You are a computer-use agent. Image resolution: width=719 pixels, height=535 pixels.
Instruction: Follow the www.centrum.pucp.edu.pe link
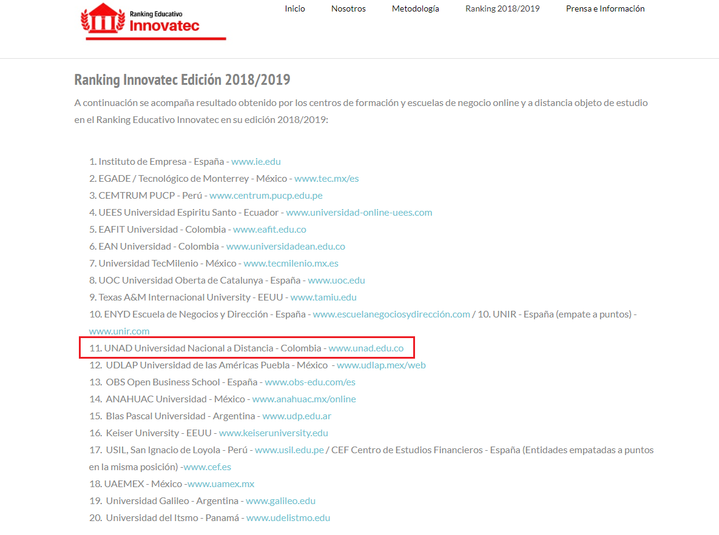[266, 195]
